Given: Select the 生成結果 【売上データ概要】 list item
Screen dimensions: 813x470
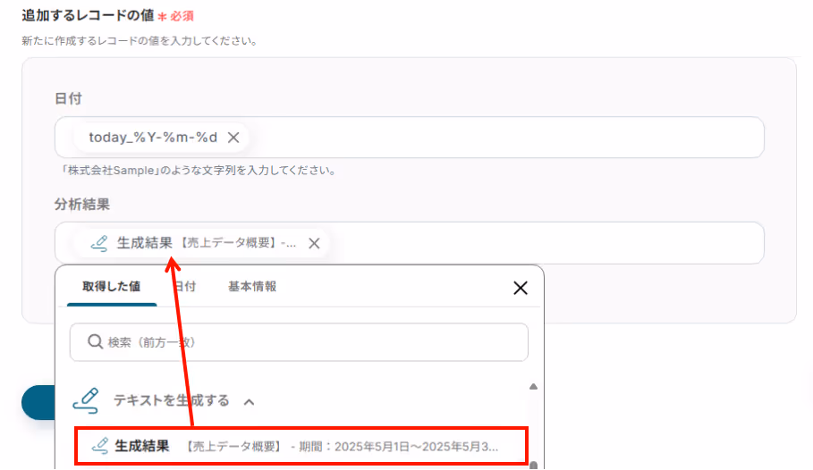Looking at the screenshot, I should pos(301,446).
